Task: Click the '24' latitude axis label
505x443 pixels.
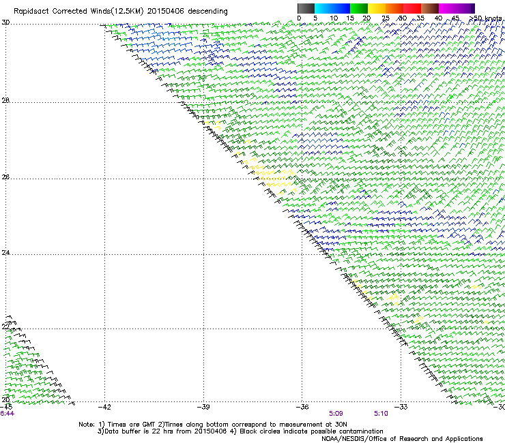Action: click(x=5, y=253)
